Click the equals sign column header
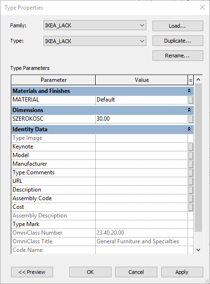Image resolution: width=210 pixels, height=284 pixels. click(x=191, y=80)
